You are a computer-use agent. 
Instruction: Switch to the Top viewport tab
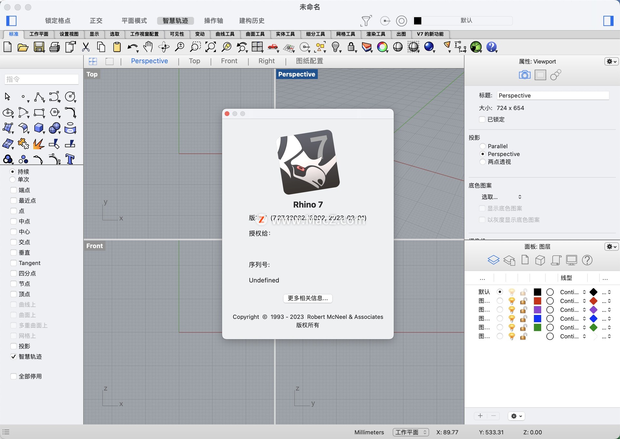(194, 61)
